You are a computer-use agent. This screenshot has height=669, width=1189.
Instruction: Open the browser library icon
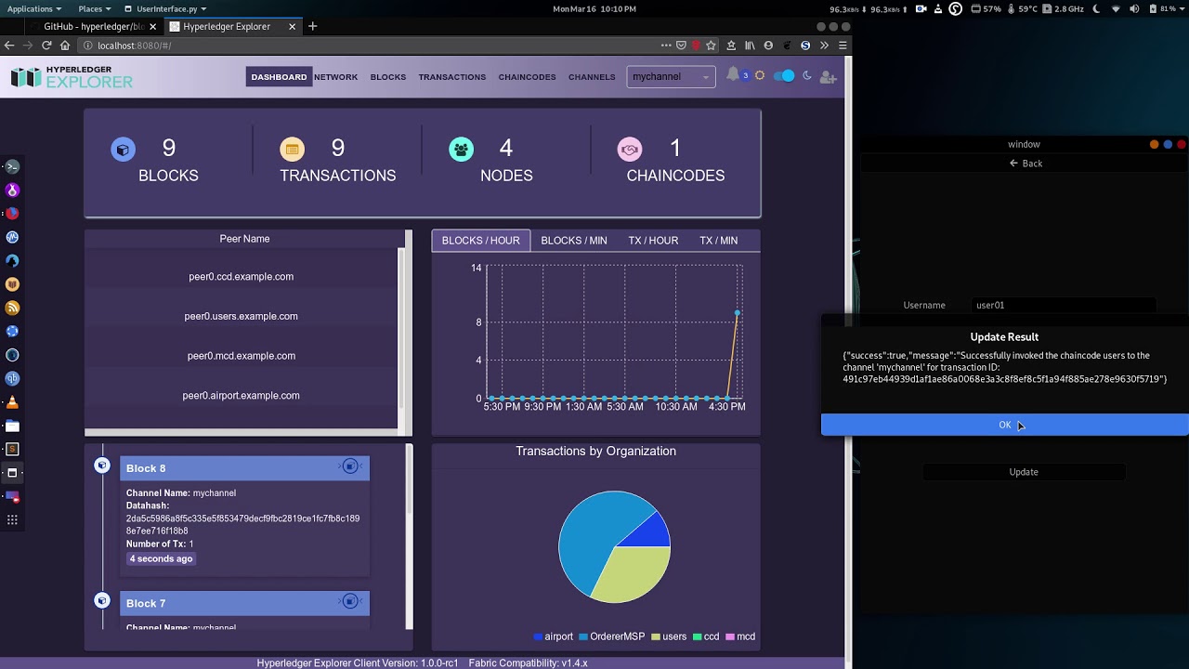click(x=750, y=46)
